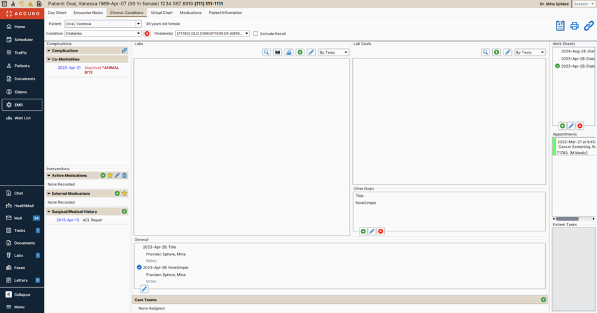This screenshot has width=597, height=313.
Task: Add a new Active Medication
Action: click(x=103, y=176)
